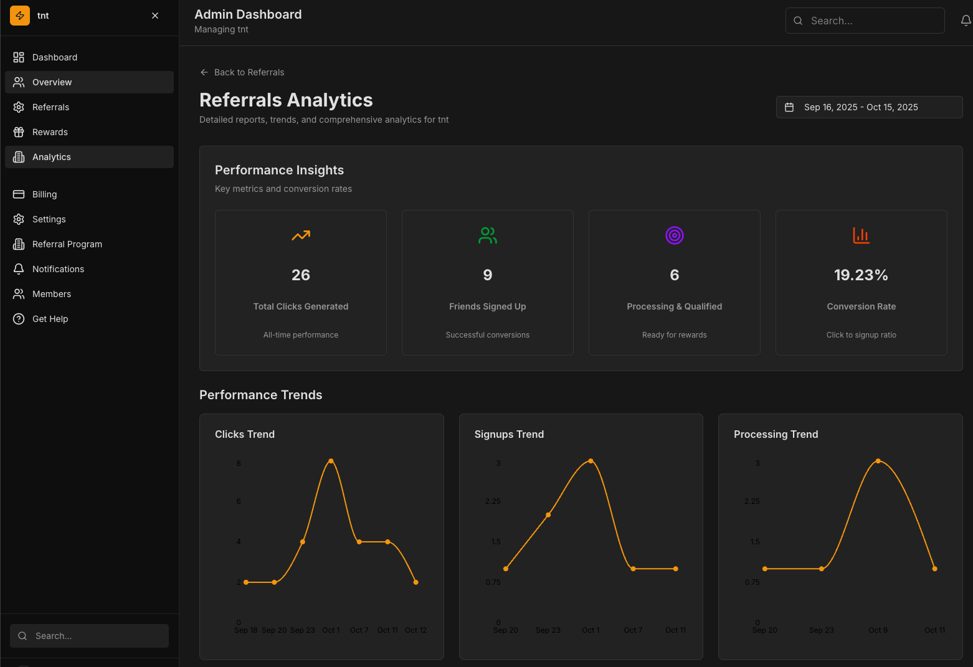Click the peak point on the Clicks Trend chart
973x667 pixels.
pos(331,461)
